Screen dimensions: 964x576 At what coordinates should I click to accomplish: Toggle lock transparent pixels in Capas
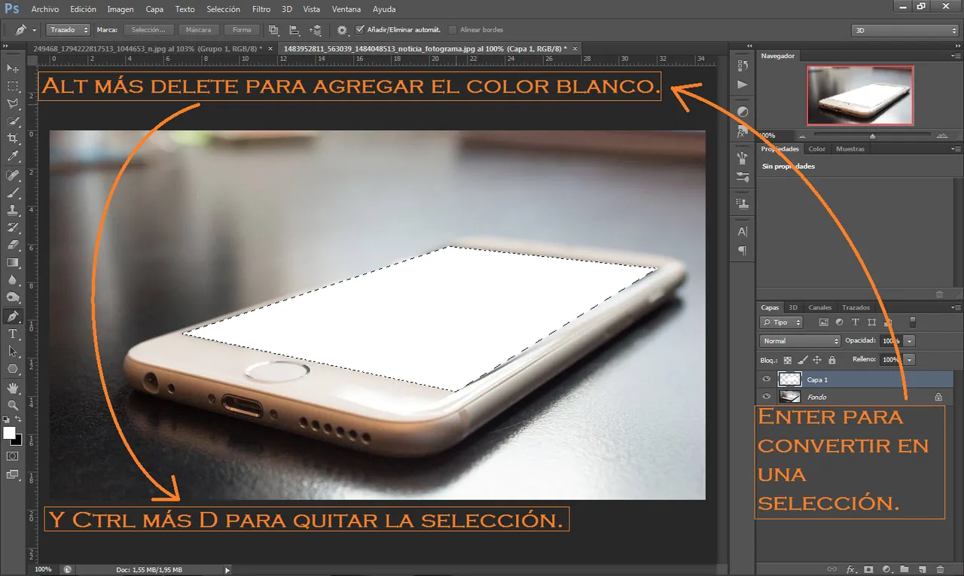(788, 360)
